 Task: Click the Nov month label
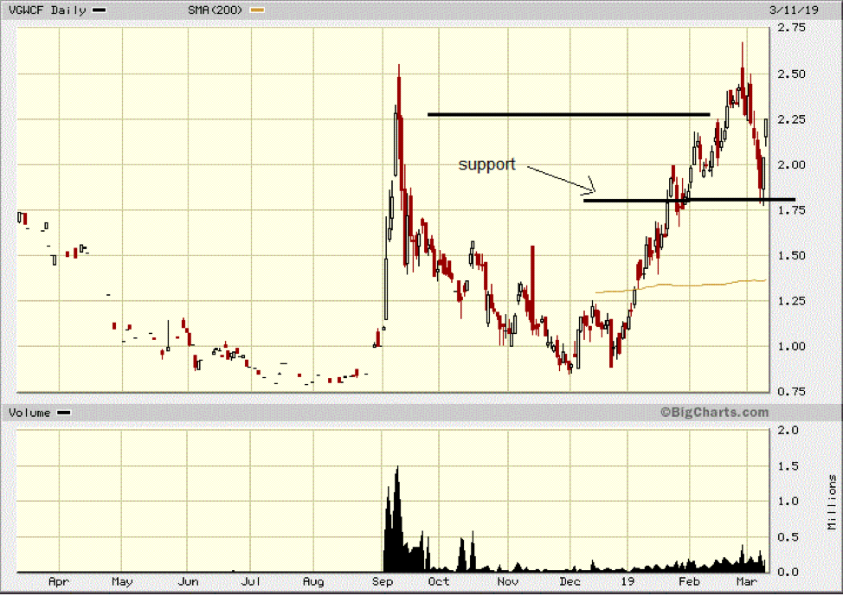pyautogui.click(x=508, y=582)
